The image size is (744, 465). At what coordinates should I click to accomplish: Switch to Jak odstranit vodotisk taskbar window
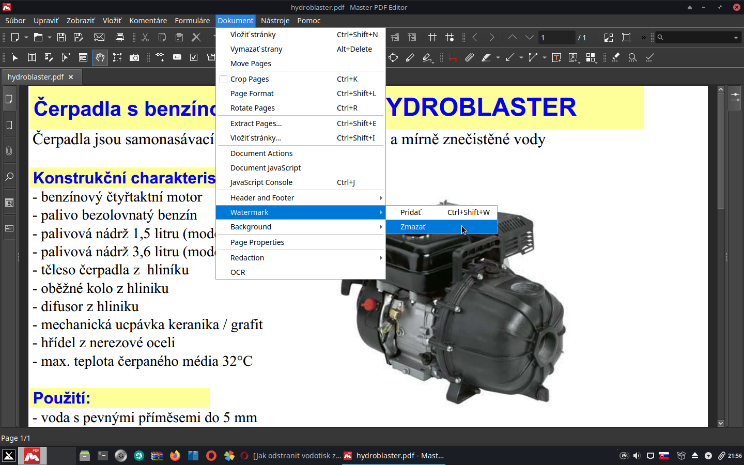(291, 456)
